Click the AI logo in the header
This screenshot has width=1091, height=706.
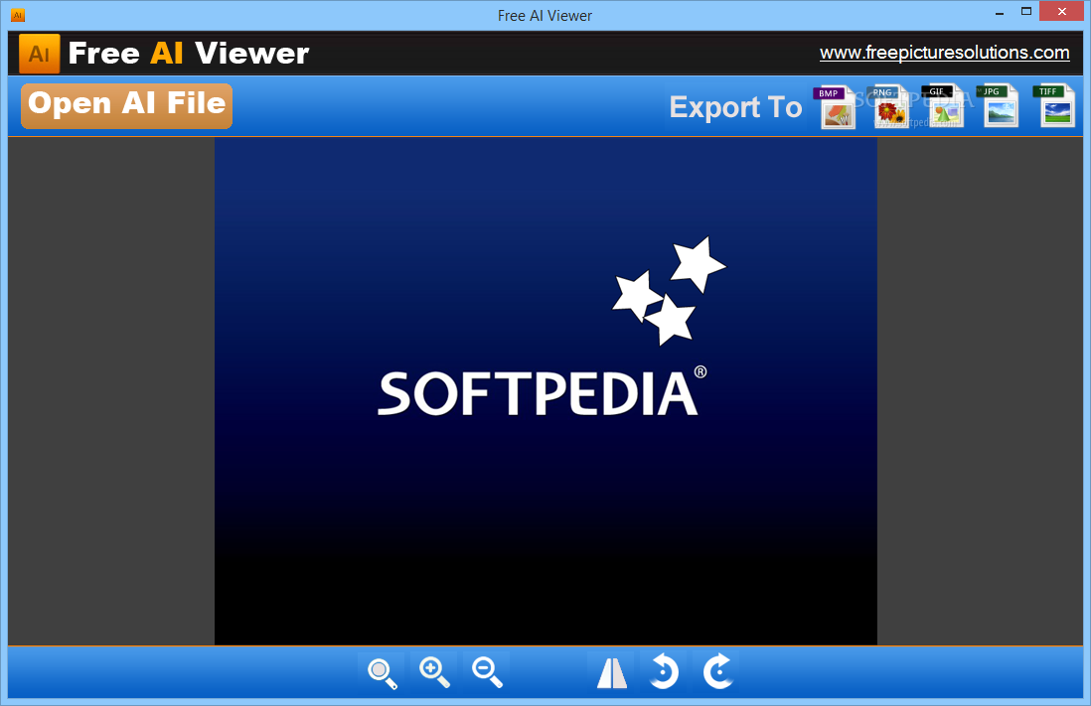coord(40,54)
